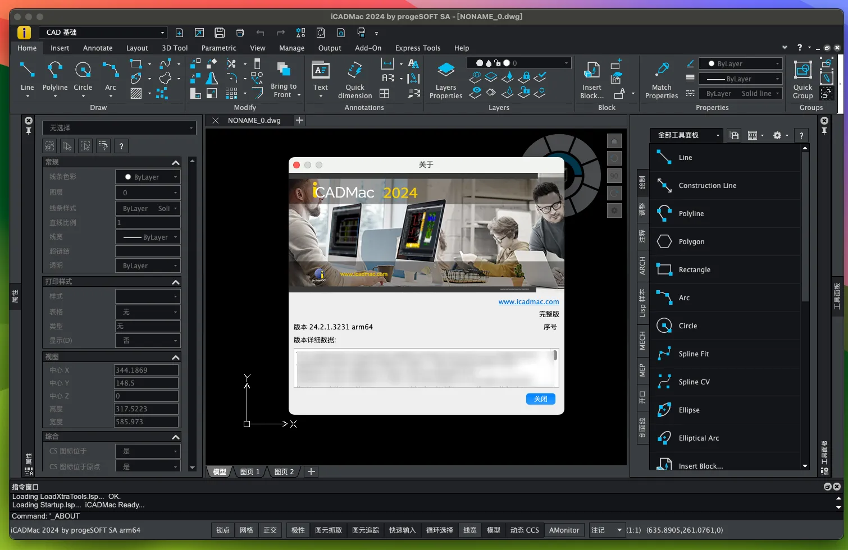Select the Circle tool in the Draw ribbon
The width and height of the screenshot is (848, 550).
coord(83,77)
